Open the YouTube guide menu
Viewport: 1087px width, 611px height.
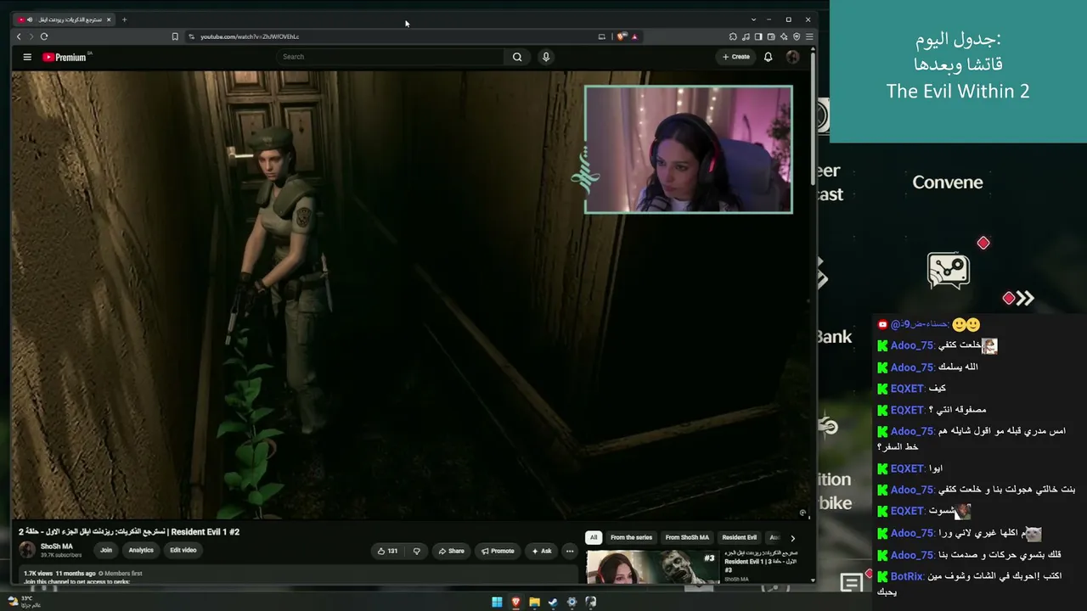(27, 57)
